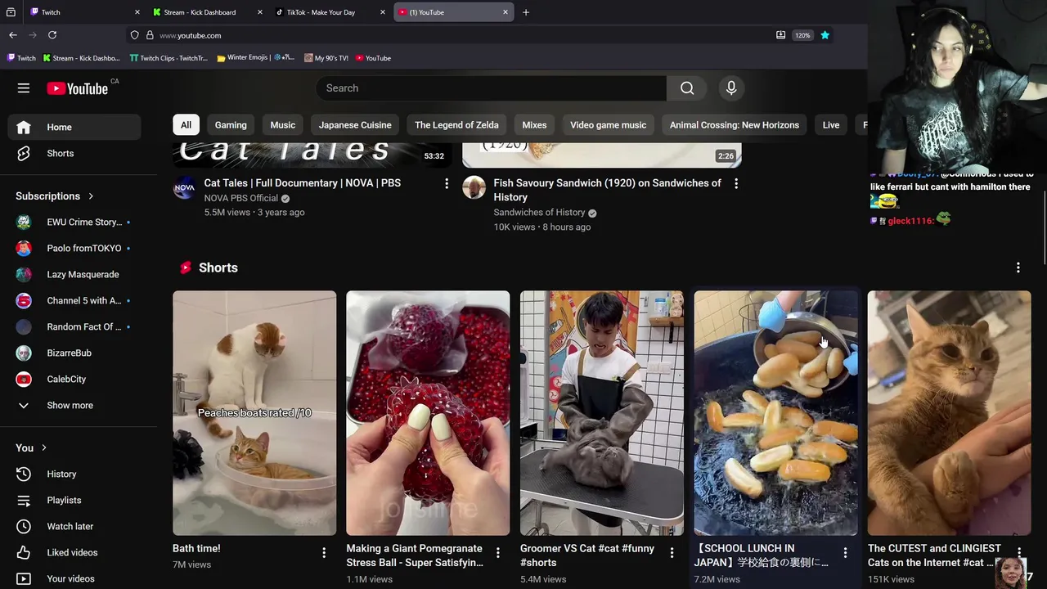Select the Japanese Cuisine filter chip

pos(355,125)
